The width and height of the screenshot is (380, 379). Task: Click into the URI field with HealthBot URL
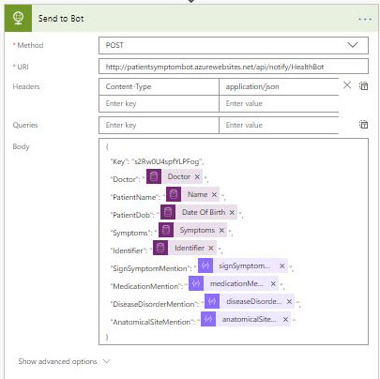click(x=234, y=67)
